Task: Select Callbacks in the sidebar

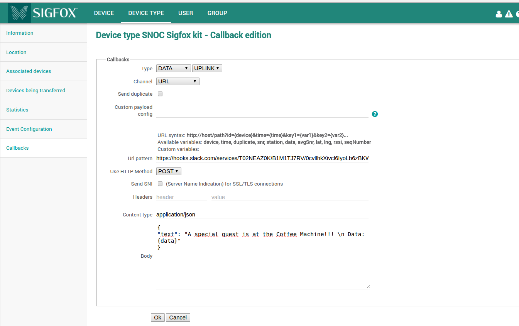Action: coord(44,148)
